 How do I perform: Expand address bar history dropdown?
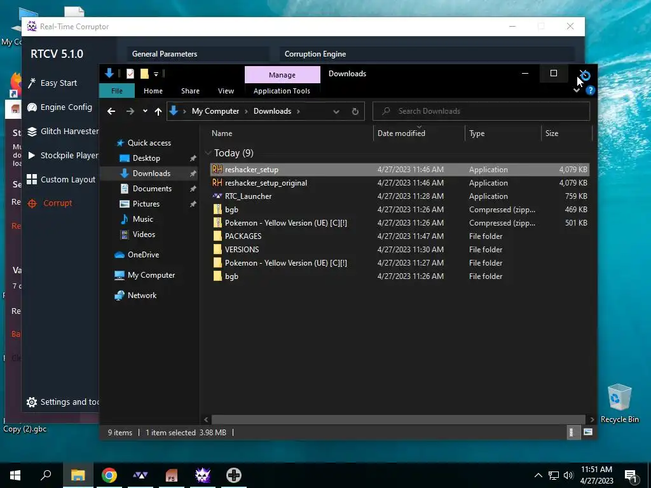tap(336, 111)
